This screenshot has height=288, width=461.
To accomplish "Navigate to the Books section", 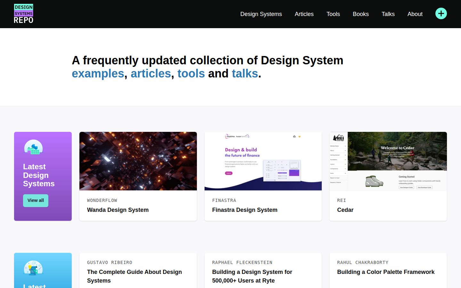I will 361,14.
